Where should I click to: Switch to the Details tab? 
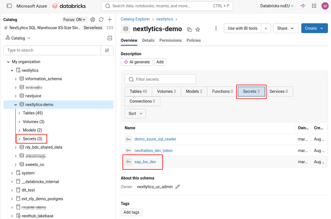(148, 40)
